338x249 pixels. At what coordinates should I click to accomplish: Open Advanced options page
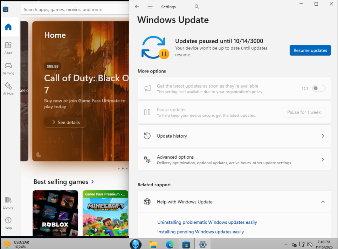pyautogui.click(x=234, y=160)
